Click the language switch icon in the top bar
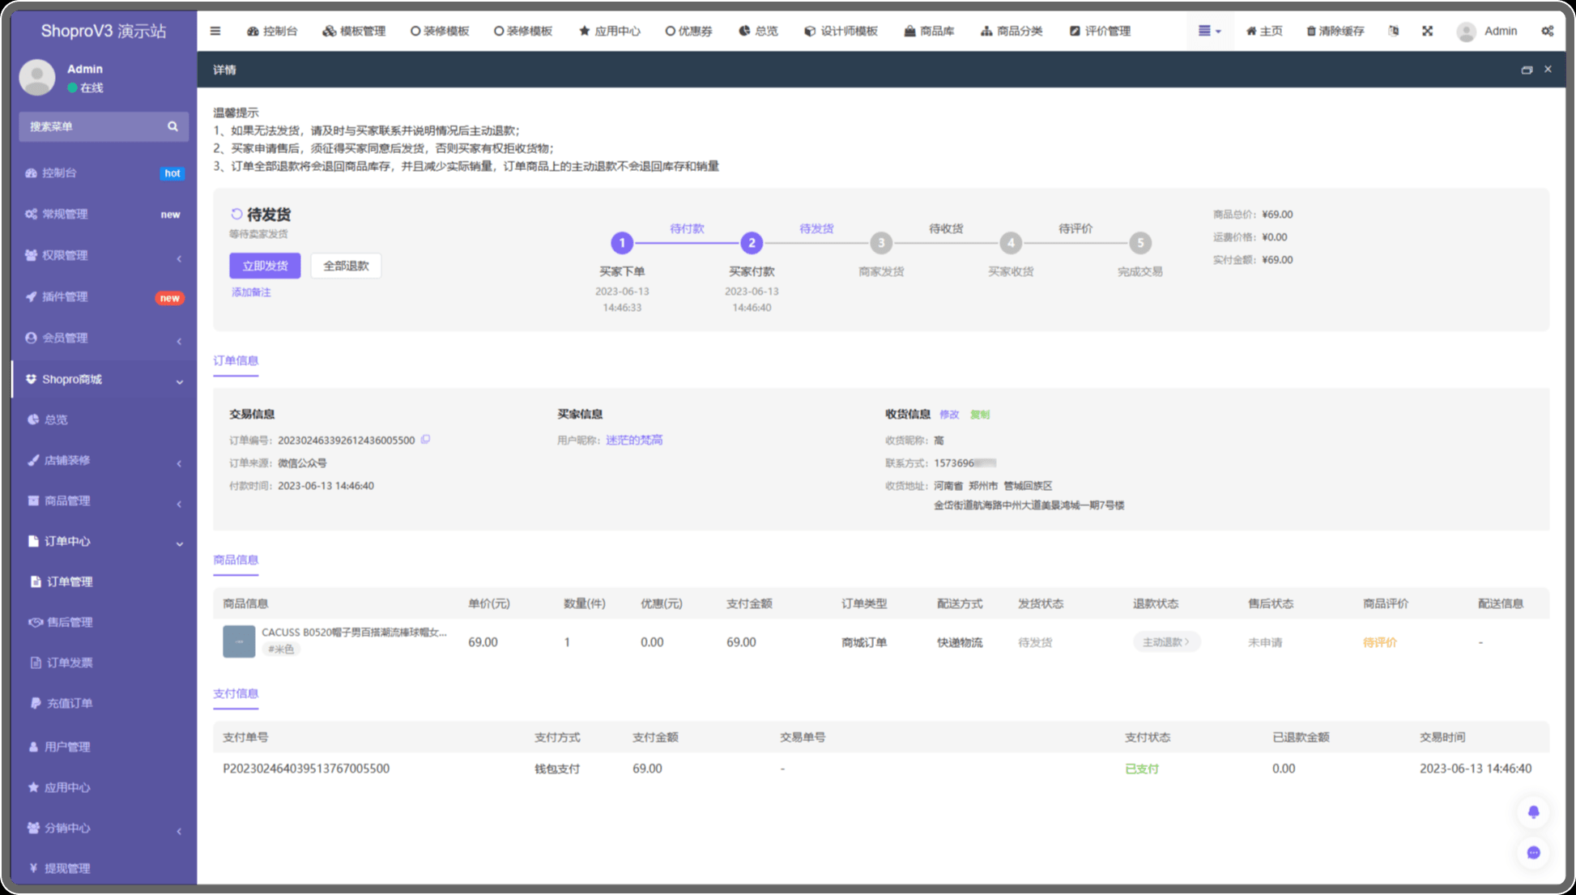The height and width of the screenshot is (895, 1576). [1393, 31]
